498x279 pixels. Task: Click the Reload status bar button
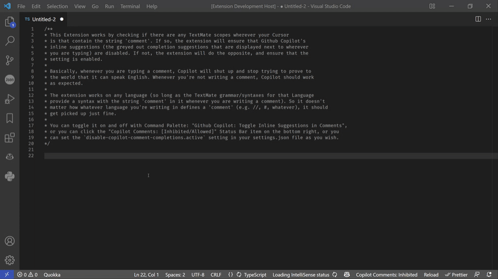pos(431,274)
